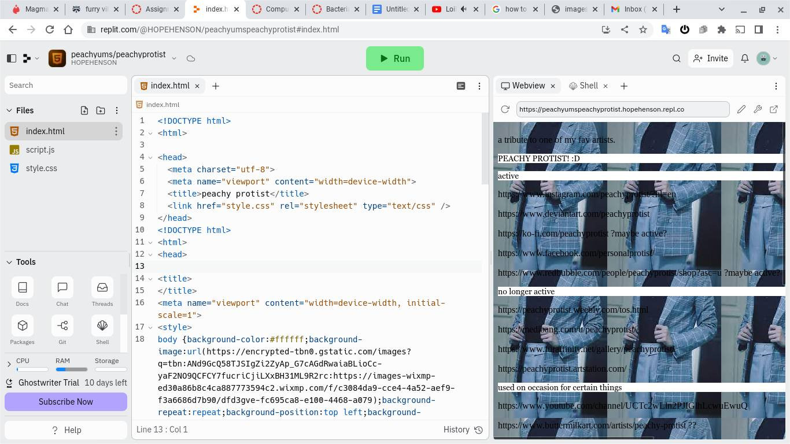Open the Packages tool
Image resolution: width=790 pixels, height=444 pixels.
[23, 330]
